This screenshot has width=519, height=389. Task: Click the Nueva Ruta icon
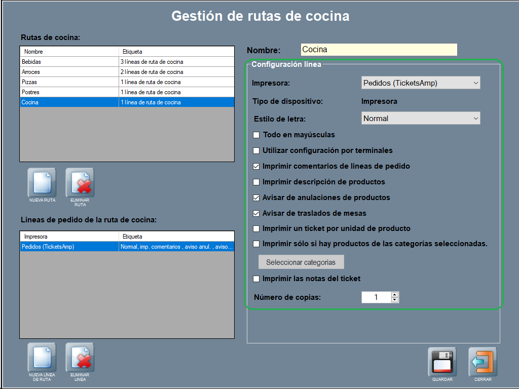(42, 182)
